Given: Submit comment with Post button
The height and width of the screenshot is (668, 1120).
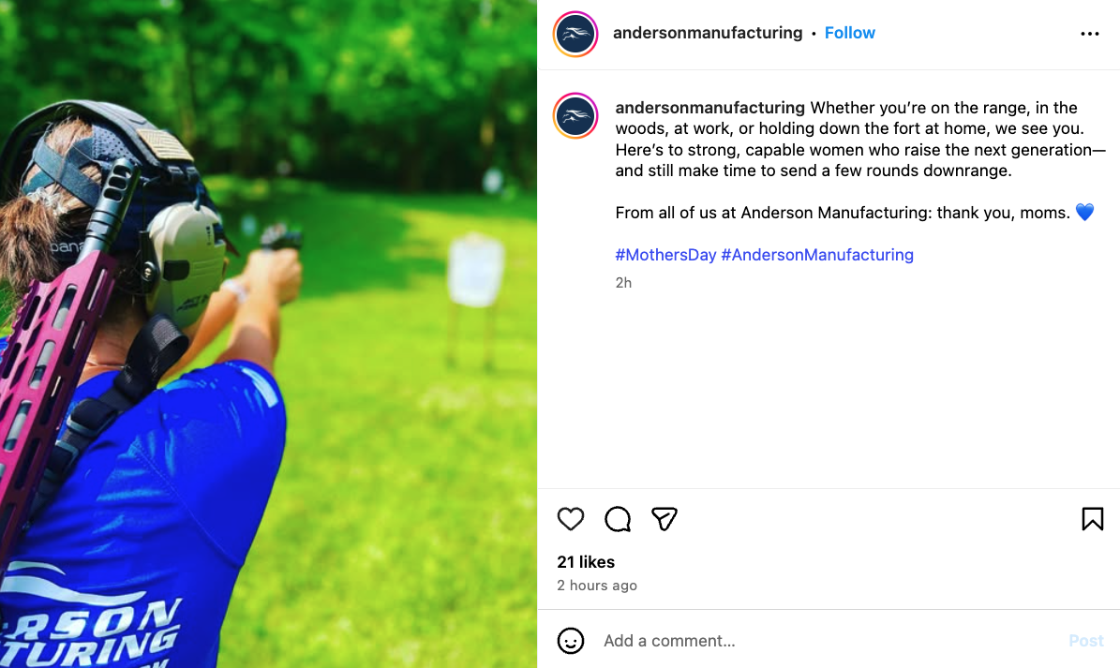Looking at the screenshot, I should pos(1085,640).
